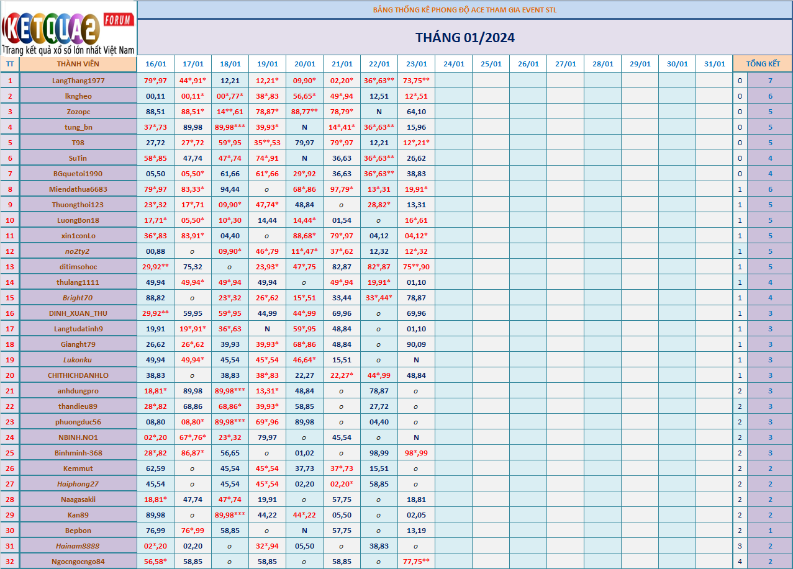
Task: Click member name DINH_XUAN_THU
Action: tap(78, 313)
